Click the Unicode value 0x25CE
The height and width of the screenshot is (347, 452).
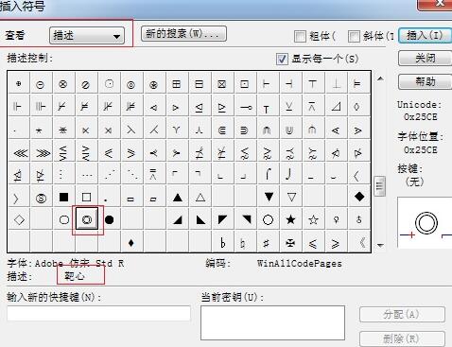pos(421,117)
